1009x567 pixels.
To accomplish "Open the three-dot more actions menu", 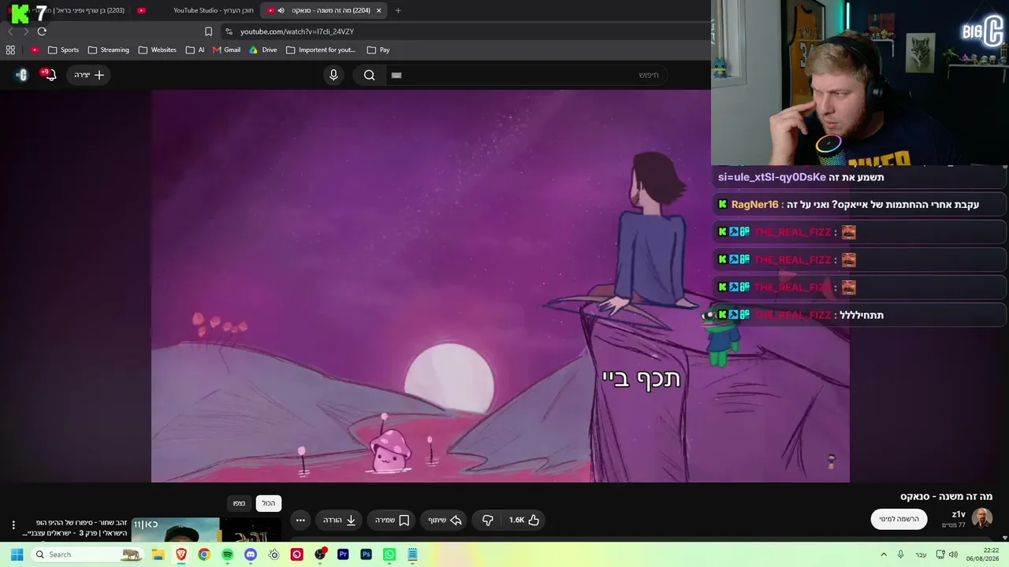I will [x=300, y=520].
